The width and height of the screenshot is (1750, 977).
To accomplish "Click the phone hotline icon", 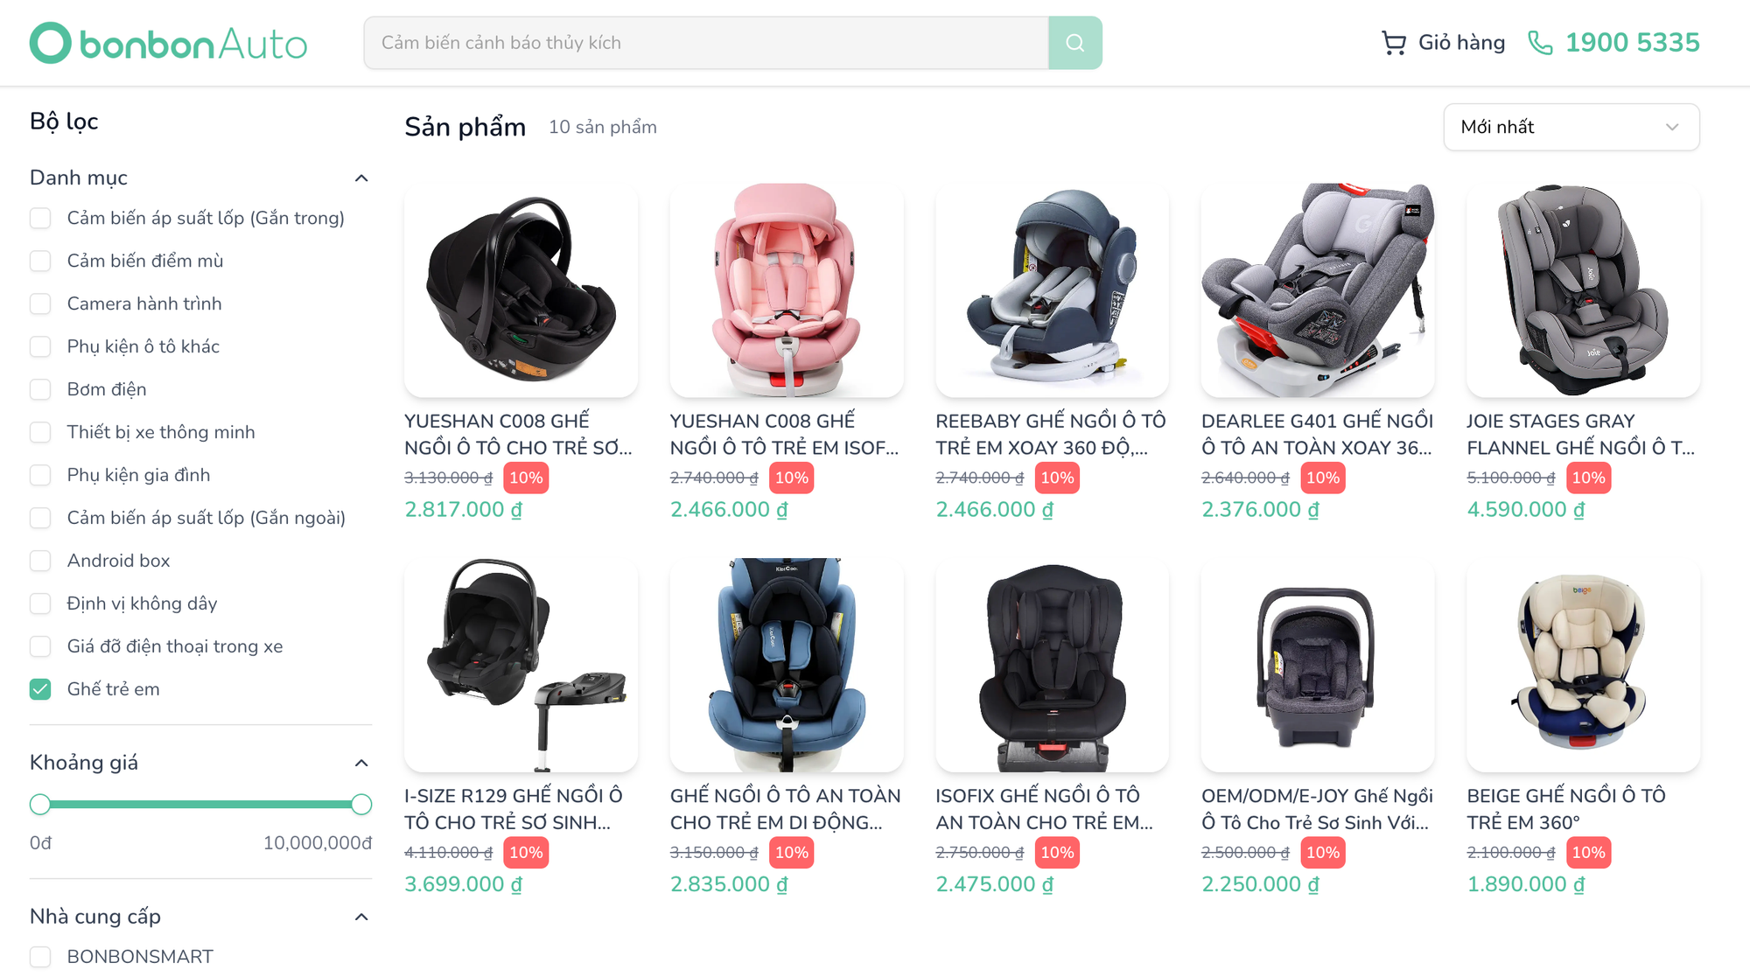I will pos(1540,43).
